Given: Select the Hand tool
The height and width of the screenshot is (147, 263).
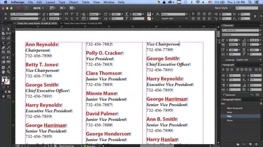Looking at the screenshot, I should pyautogui.click(x=3, y=72).
